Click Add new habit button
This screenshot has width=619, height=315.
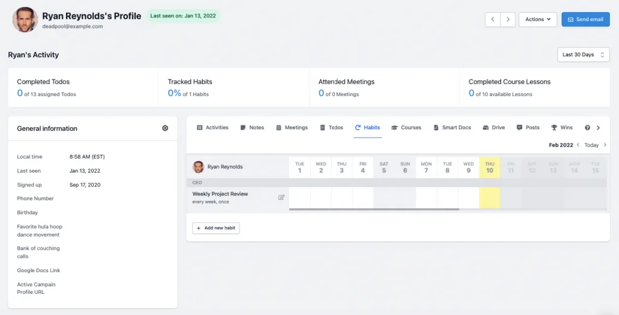tap(216, 228)
